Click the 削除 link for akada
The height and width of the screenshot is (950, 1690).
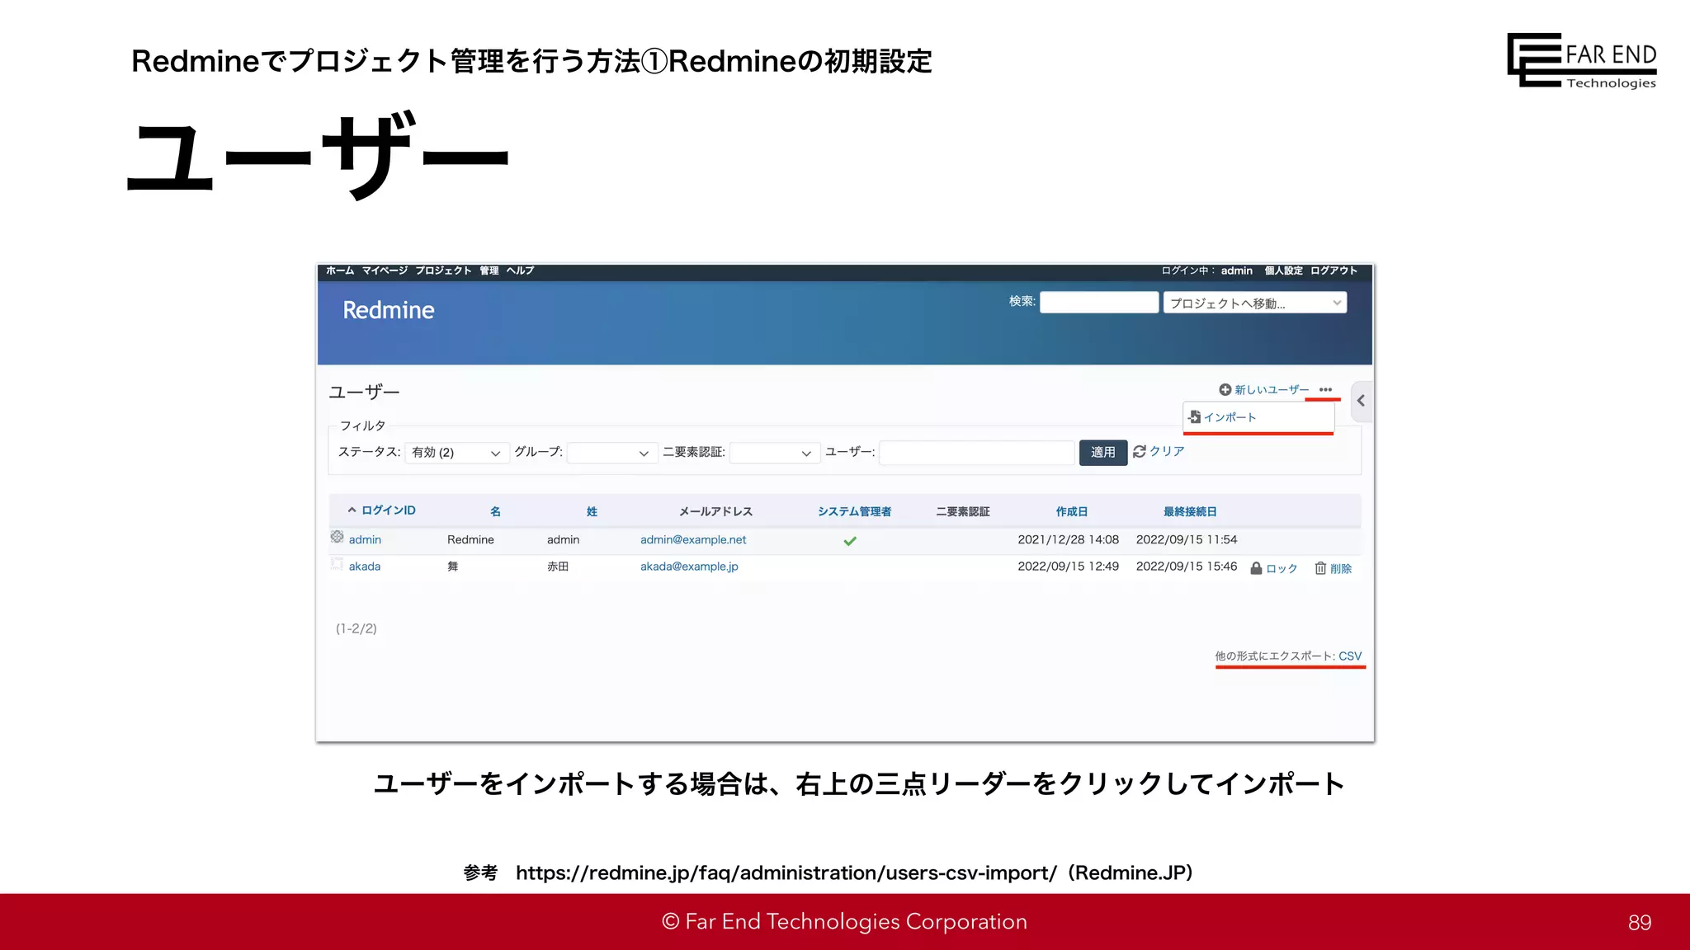pos(1341,568)
